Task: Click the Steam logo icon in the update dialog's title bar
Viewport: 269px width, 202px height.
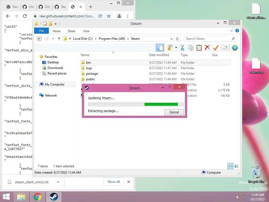Action: (87, 88)
